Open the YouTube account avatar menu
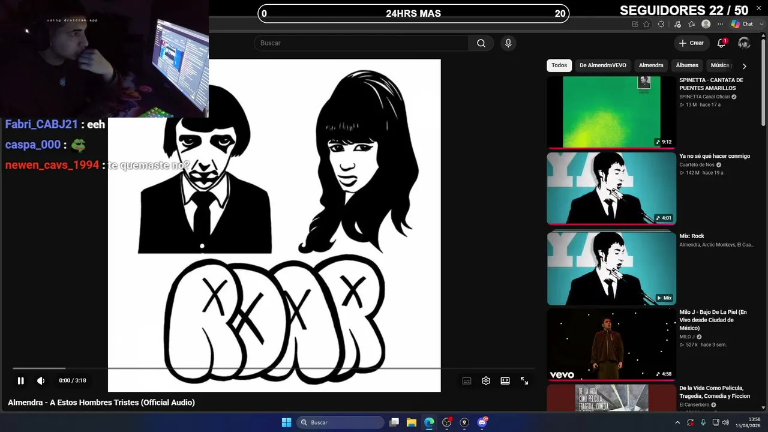Viewport: 768px width, 432px height. point(744,43)
